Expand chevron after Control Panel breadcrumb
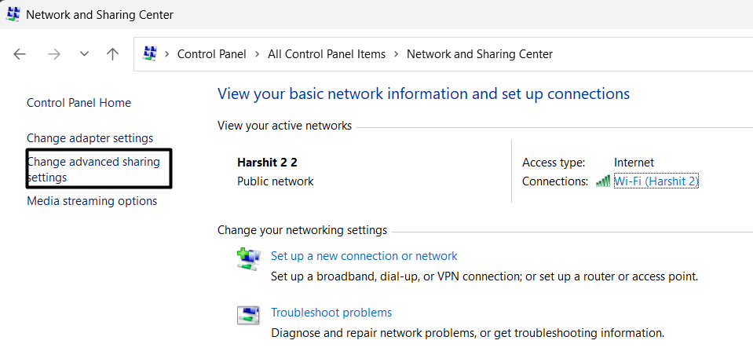The height and width of the screenshot is (355, 753). click(257, 54)
